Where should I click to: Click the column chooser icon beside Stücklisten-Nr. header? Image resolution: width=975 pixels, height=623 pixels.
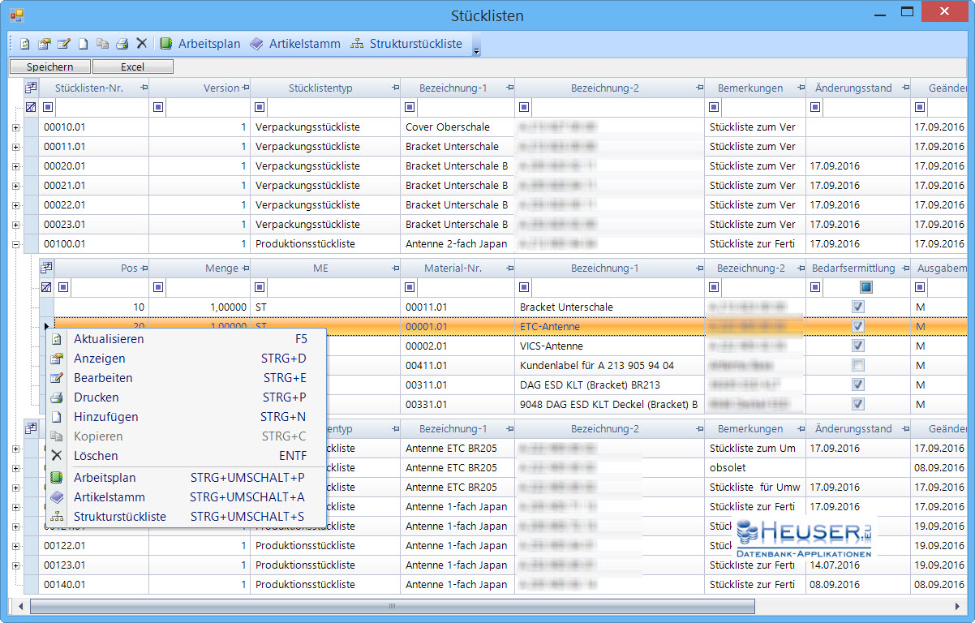click(x=32, y=88)
